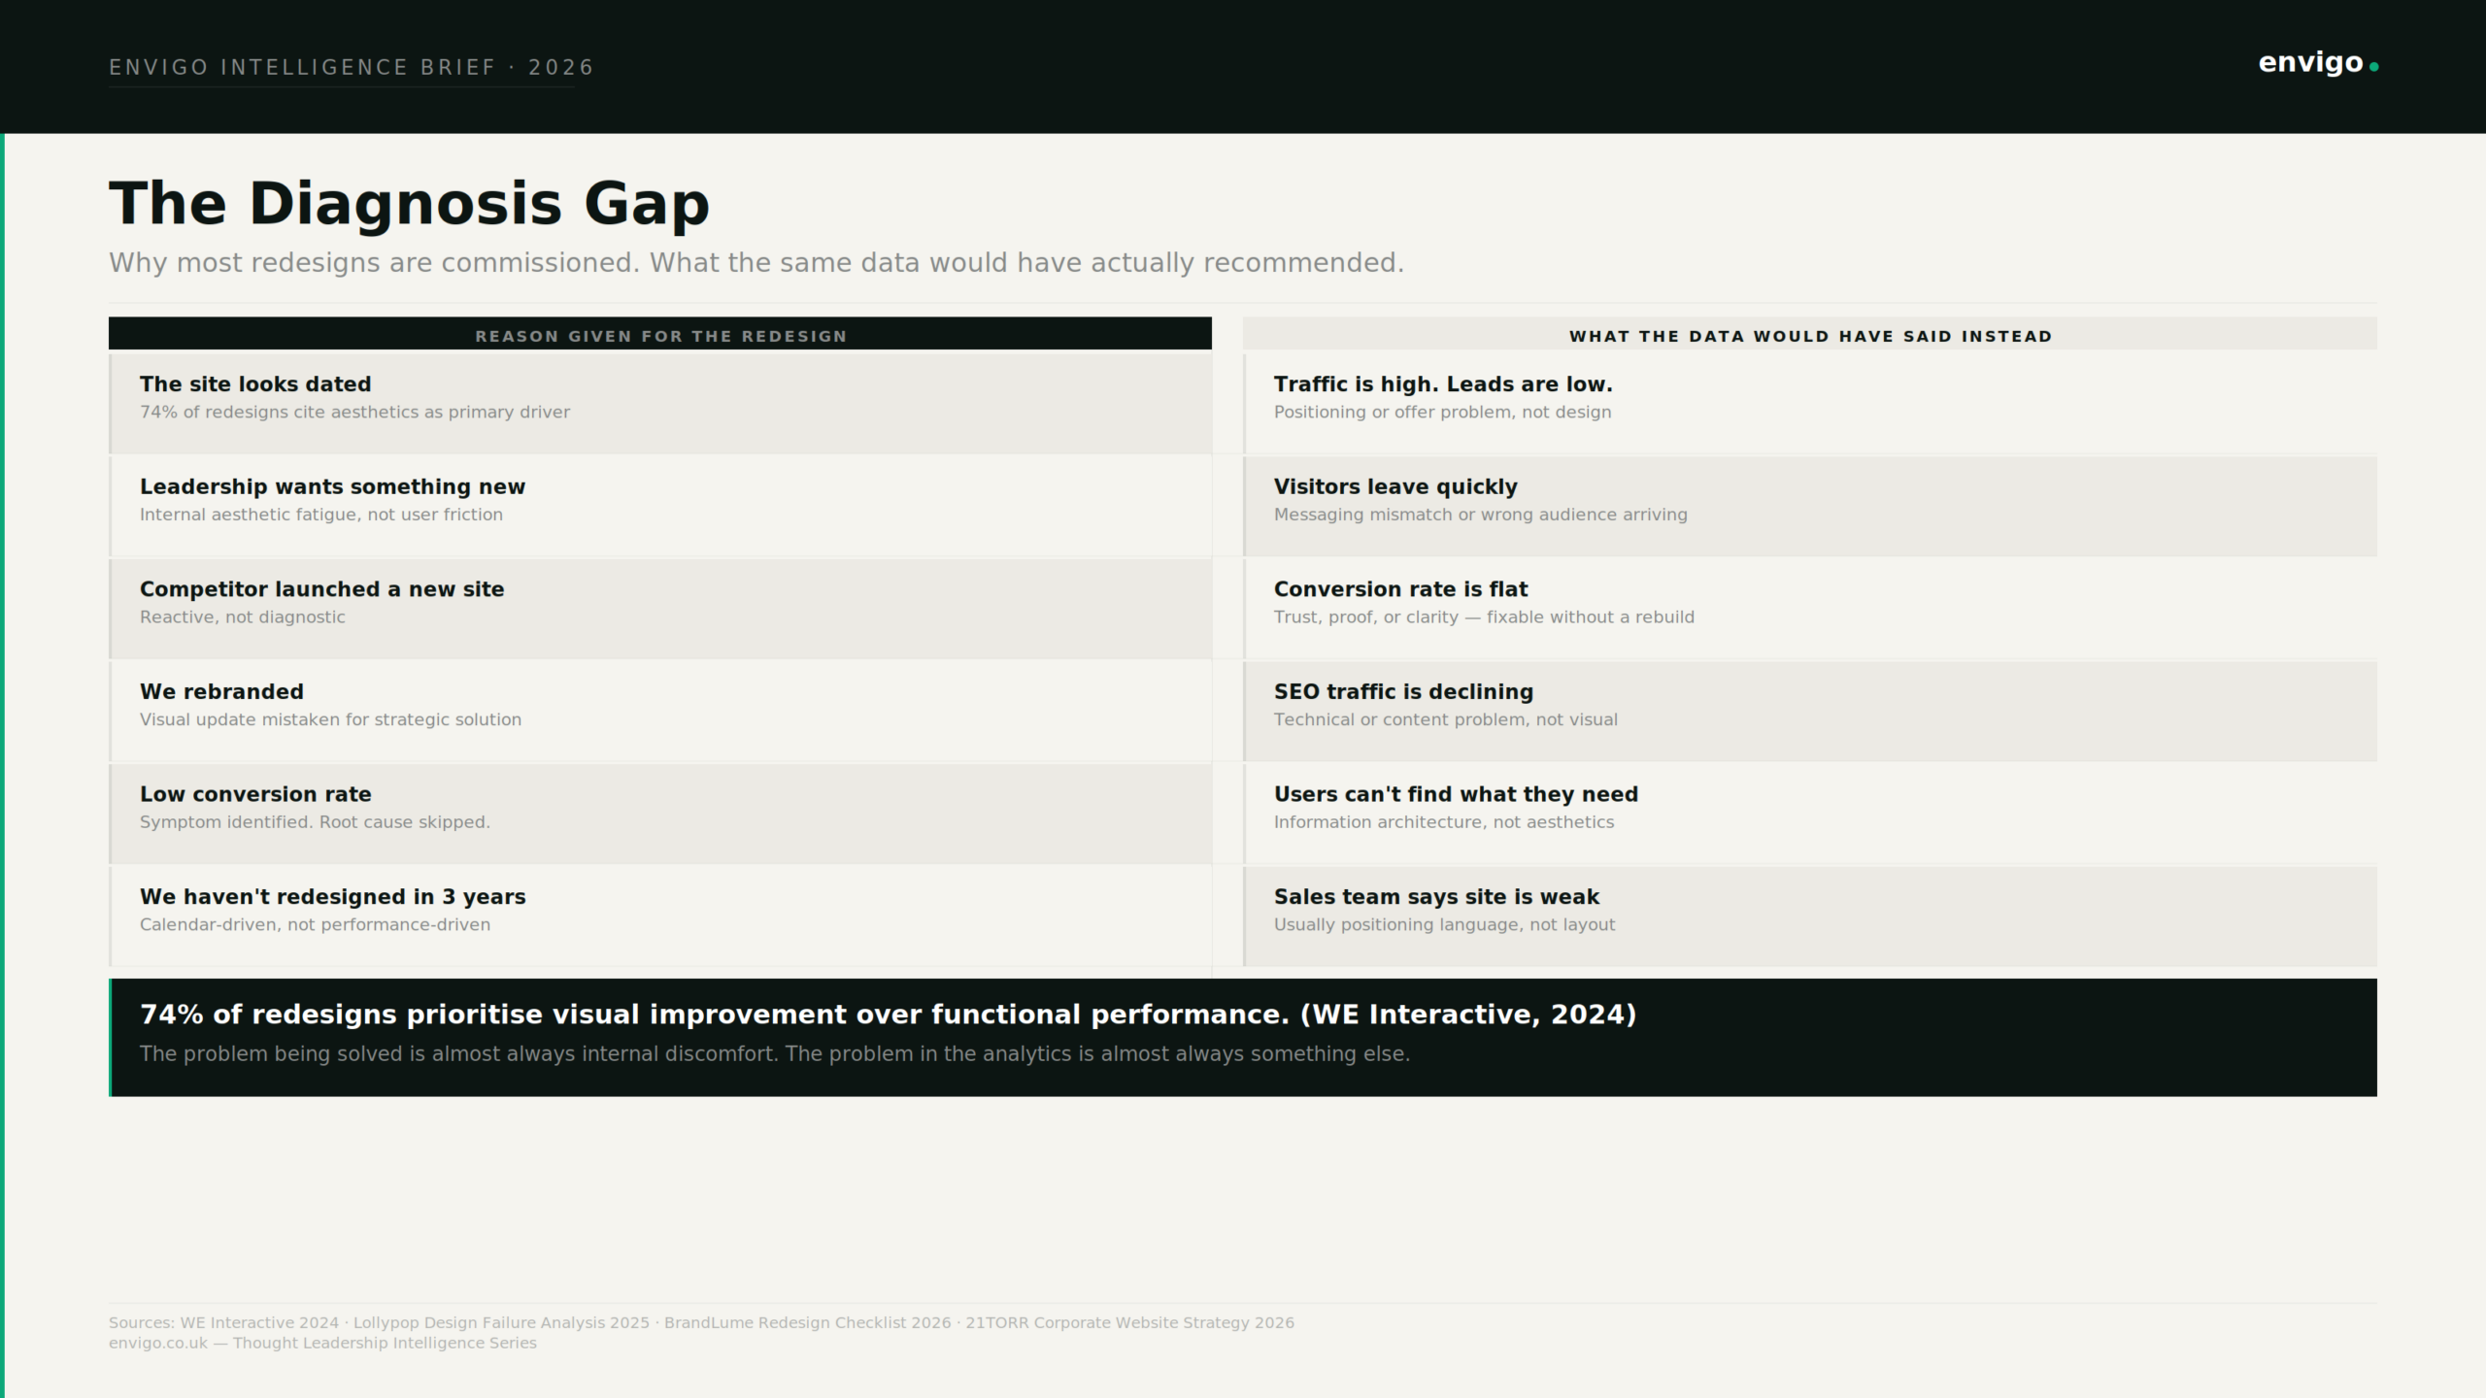Click the 'Sources: WE Interactive 2024' footer line

(701, 1323)
